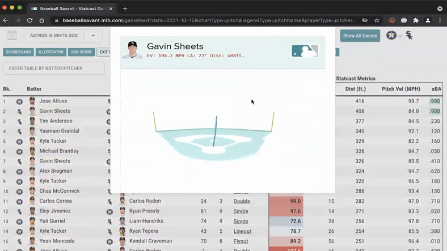This screenshot has height=251, width=447.
Task: Go back with browser back arrow
Action: (6, 20)
